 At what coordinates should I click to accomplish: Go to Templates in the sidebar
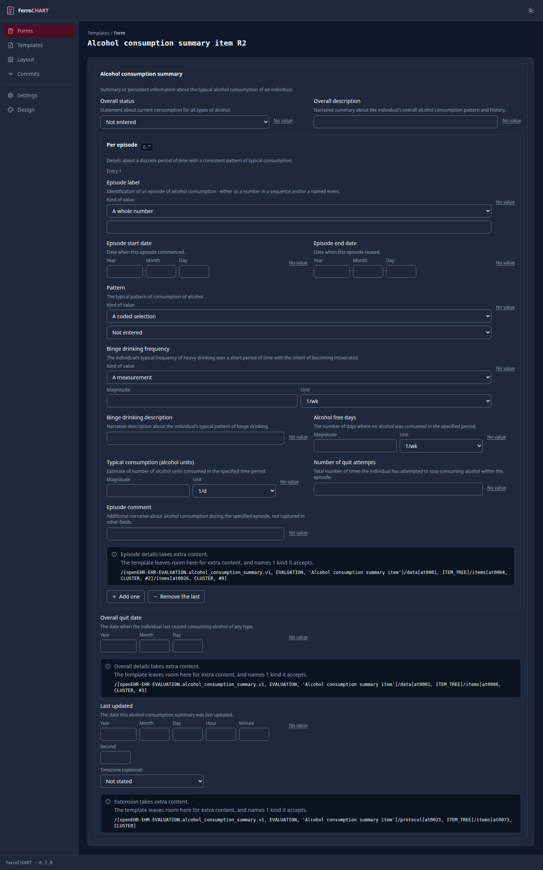pyautogui.click(x=39, y=45)
